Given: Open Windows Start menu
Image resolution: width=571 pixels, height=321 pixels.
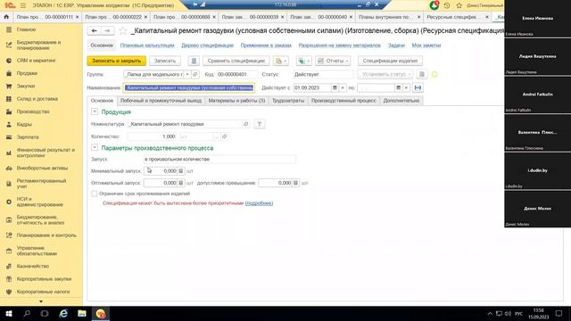Looking at the screenshot, I should (x=9, y=313).
